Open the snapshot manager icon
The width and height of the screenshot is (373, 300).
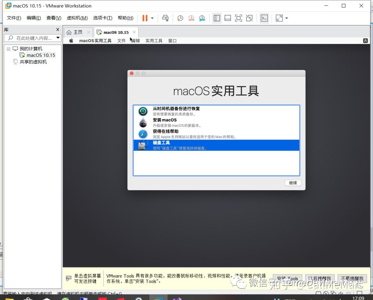tap(202, 18)
